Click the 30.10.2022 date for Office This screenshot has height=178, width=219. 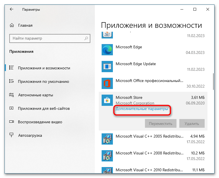pos(196,86)
